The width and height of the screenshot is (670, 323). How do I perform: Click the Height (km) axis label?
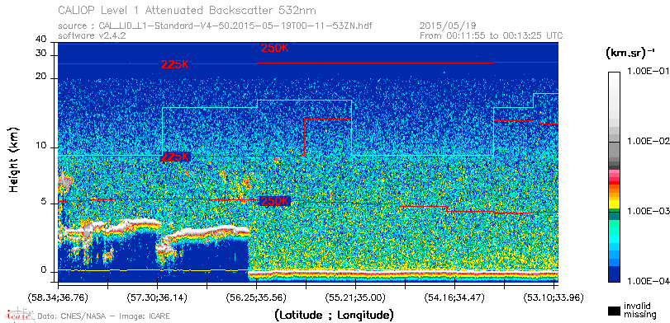pos(14,159)
